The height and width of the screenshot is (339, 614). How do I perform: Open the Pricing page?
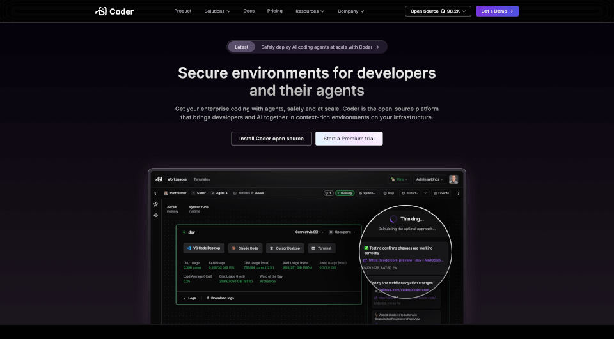pyautogui.click(x=274, y=11)
